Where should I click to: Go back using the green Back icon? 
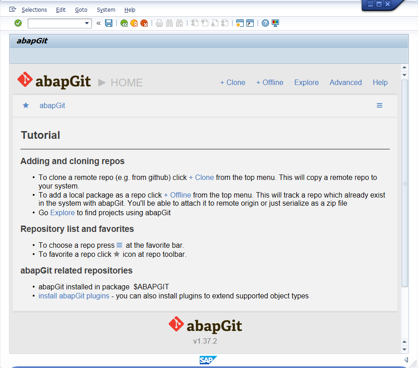click(124, 23)
